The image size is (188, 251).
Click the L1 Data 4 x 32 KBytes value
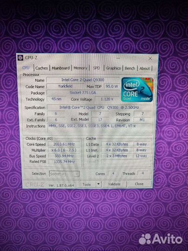117,144
